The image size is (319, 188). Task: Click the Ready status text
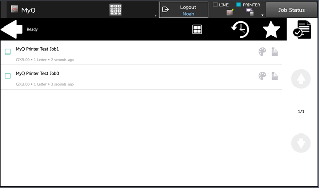32,29
